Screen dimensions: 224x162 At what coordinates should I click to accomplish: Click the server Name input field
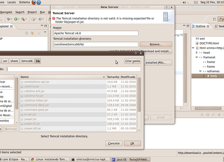[x=96, y=33]
